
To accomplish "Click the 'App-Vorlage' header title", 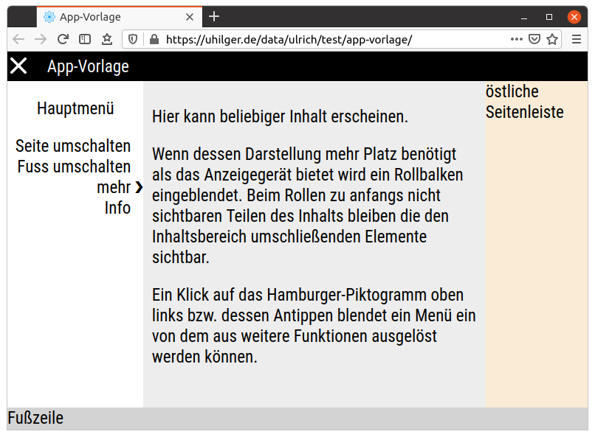I will pos(88,66).
